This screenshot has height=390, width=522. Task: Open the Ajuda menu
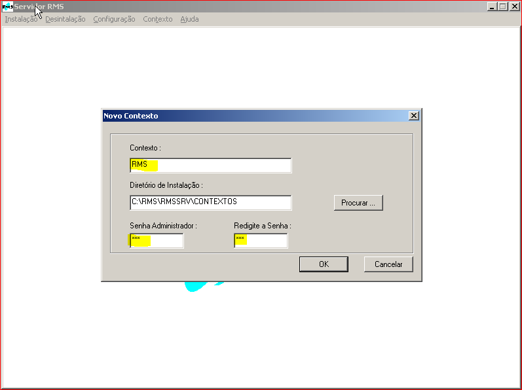[189, 19]
